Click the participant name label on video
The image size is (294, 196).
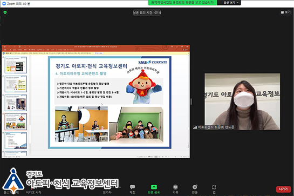click(x=214, y=127)
